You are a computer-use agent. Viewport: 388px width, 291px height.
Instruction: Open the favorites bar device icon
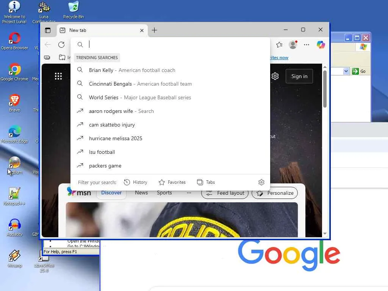coord(47,58)
